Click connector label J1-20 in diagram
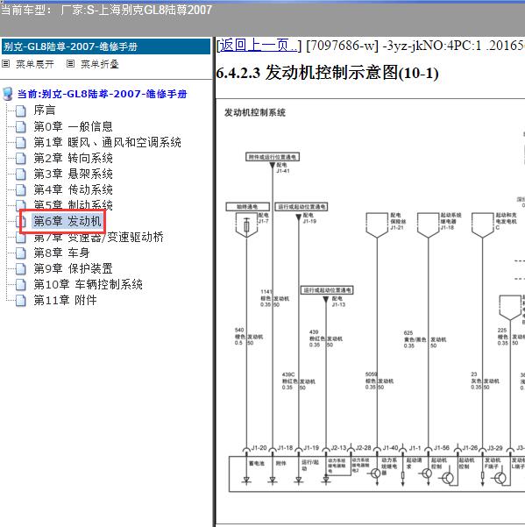This screenshot has height=527, width=525. click(x=259, y=448)
